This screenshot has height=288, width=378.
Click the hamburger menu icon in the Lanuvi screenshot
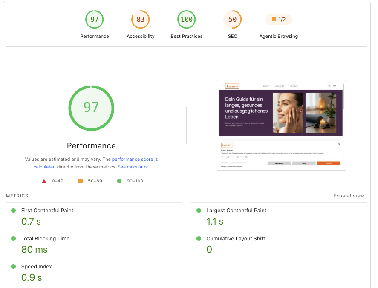[x=335, y=86]
